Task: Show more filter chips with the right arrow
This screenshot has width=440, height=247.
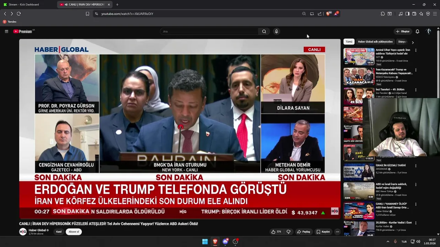Action: (412, 42)
